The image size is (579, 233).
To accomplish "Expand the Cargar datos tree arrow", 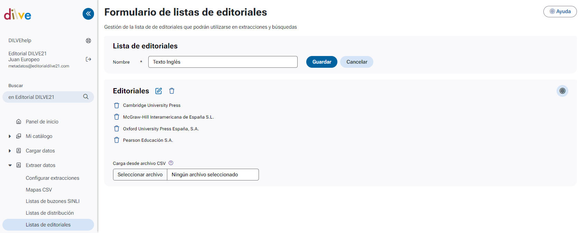I will coord(10,151).
